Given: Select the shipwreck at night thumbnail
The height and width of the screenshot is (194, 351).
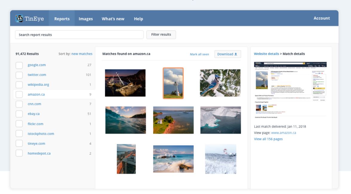Looking at the screenshot, I should coord(125,83).
